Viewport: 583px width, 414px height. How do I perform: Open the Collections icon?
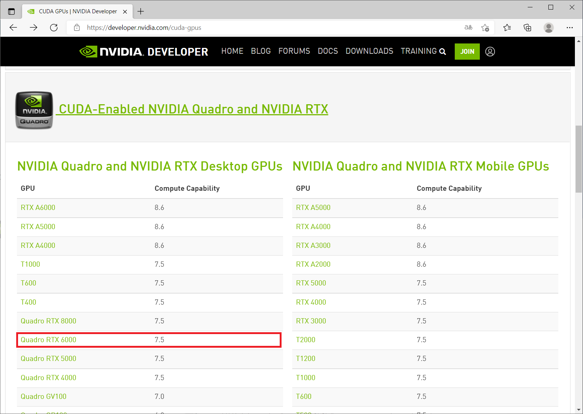[527, 28]
